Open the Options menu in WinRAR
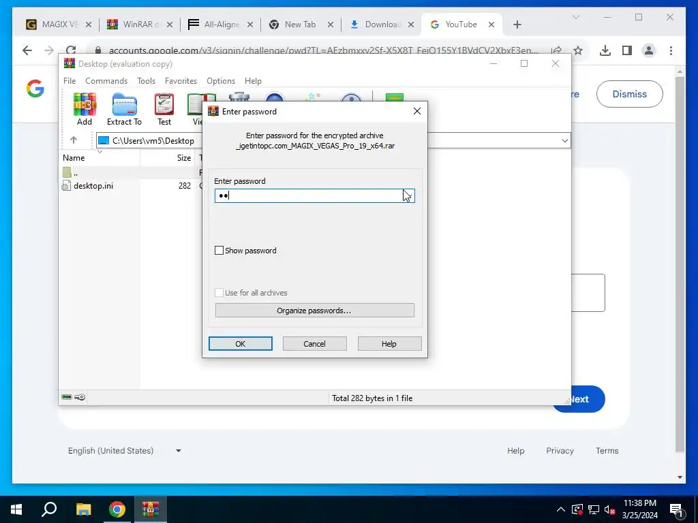The width and height of the screenshot is (698, 523). click(x=221, y=81)
